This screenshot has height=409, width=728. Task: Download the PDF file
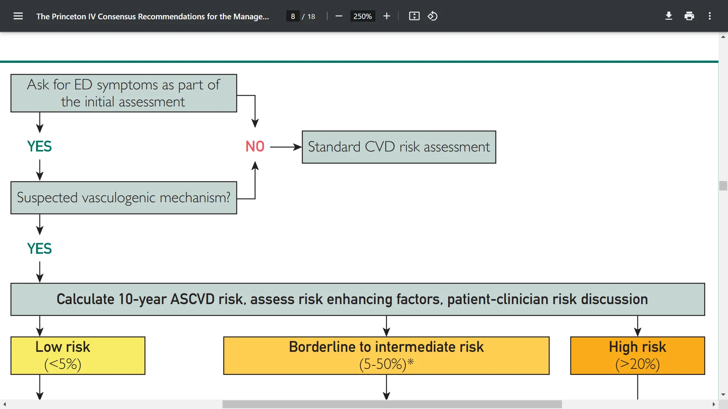pyautogui.click(x=669, y=16)
